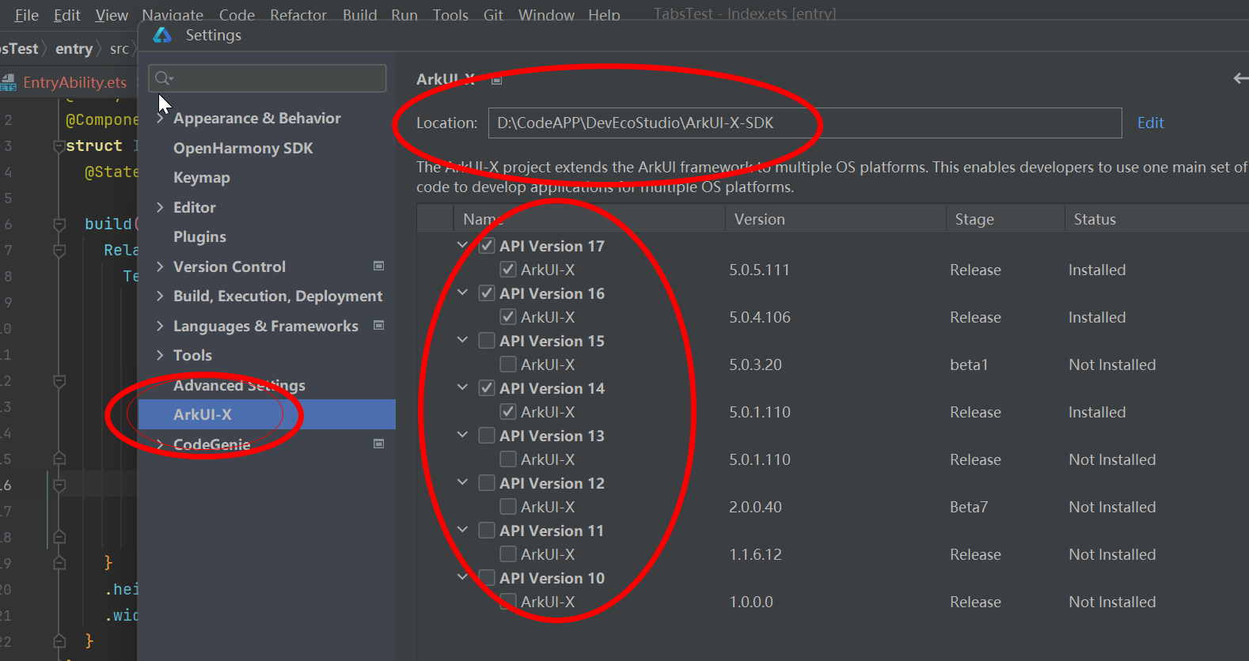Open the Git menu
This screenshot has height=661, width=1249.
[493, 15]
